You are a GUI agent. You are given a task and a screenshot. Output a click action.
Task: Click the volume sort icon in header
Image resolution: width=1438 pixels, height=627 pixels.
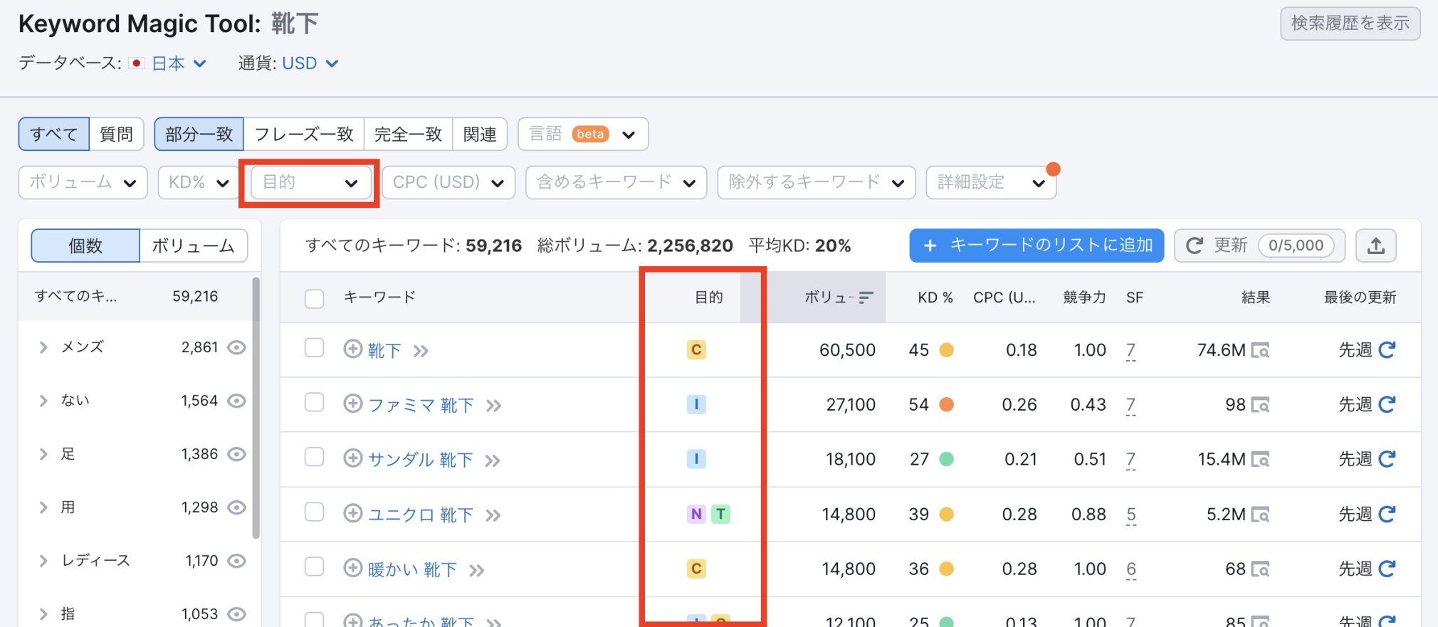866,297
